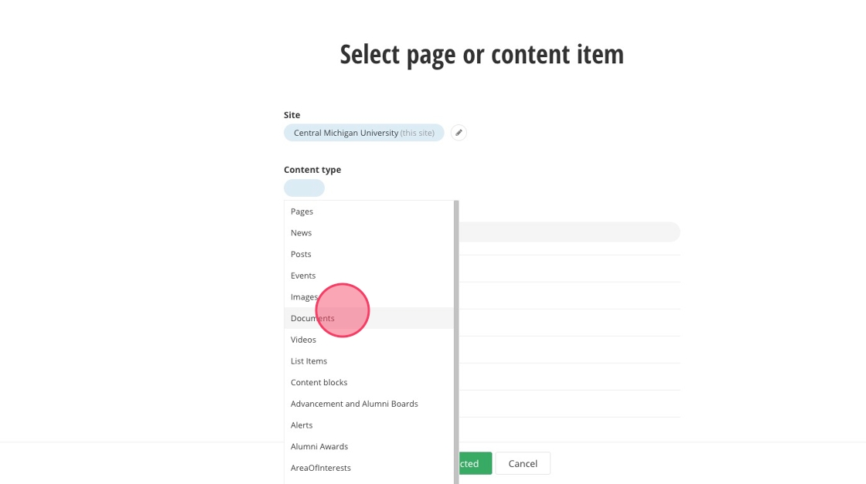Pick Posts in the dropdown list

click(x=302, y=254)
